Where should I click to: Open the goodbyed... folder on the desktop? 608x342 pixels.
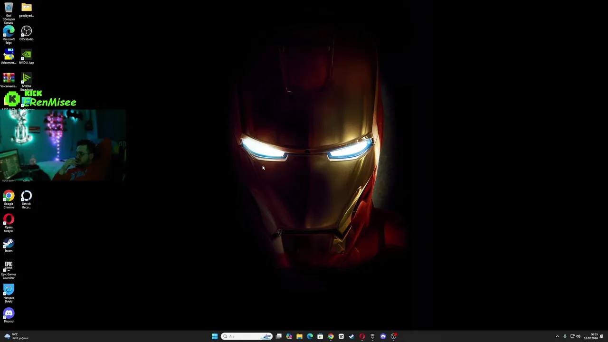tap(27, 10)
